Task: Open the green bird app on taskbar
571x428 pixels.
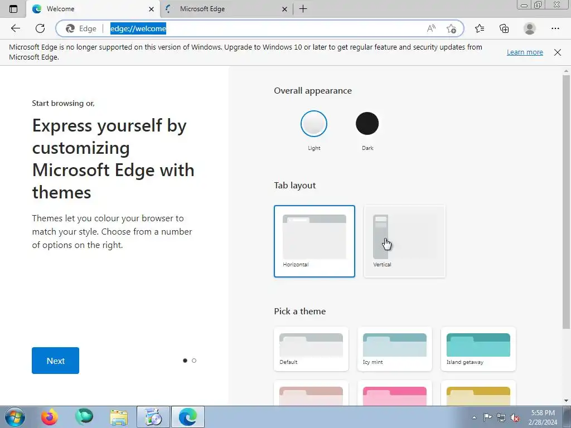Action: coord(84,417)
